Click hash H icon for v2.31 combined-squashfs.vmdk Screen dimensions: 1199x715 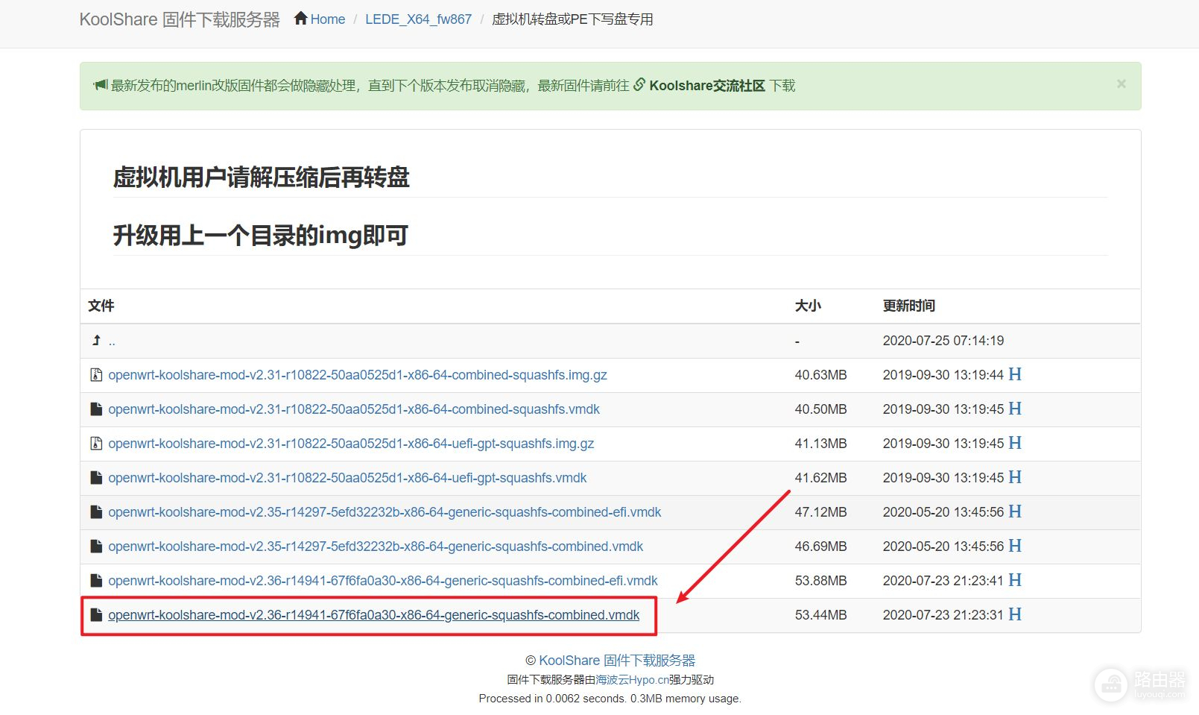1014,409
